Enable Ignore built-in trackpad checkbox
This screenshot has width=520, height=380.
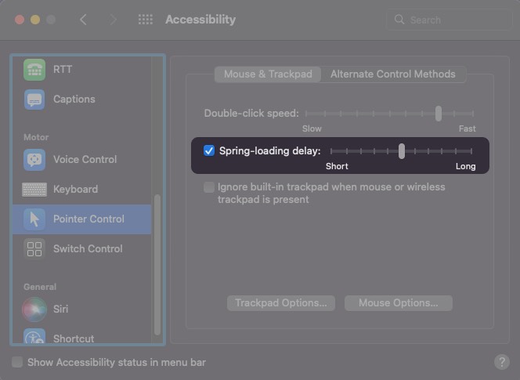[209, 187]
